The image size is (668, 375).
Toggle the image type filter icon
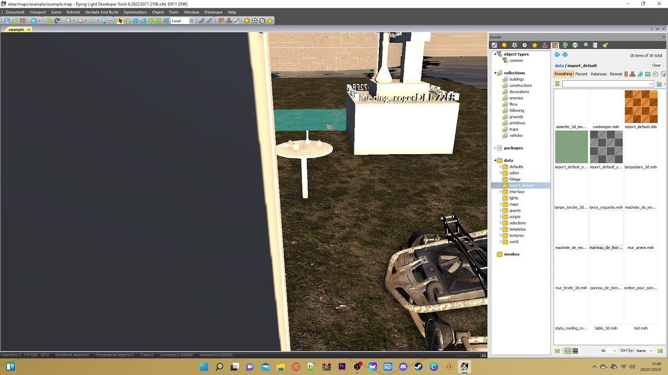(648, 74)
